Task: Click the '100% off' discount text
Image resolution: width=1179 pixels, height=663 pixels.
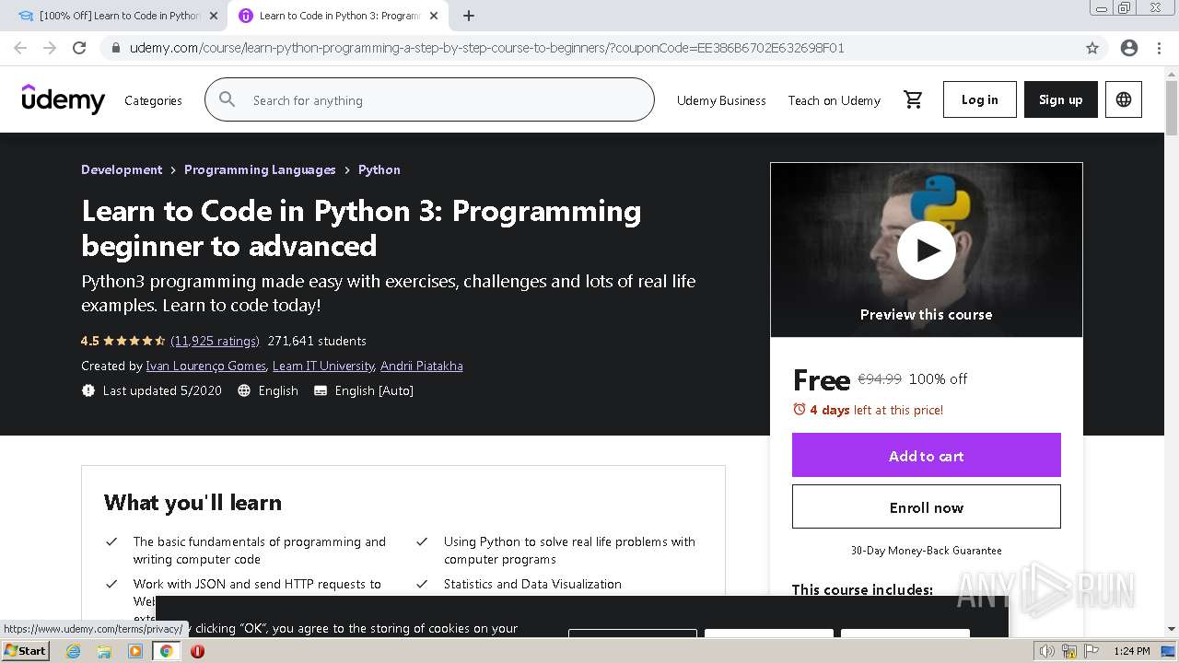Action: 938,379
